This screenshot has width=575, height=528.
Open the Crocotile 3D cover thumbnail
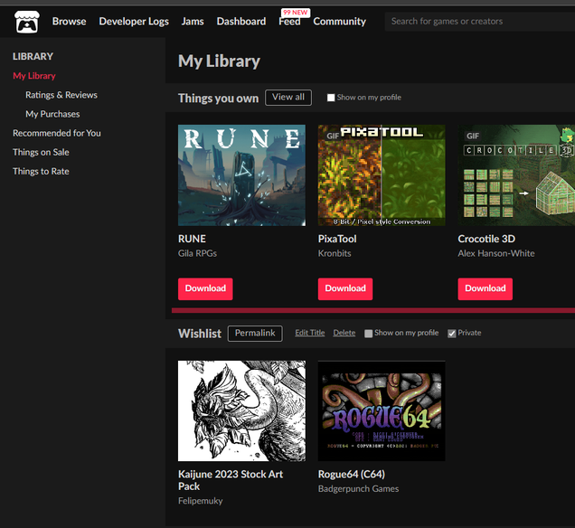point(516,175)
